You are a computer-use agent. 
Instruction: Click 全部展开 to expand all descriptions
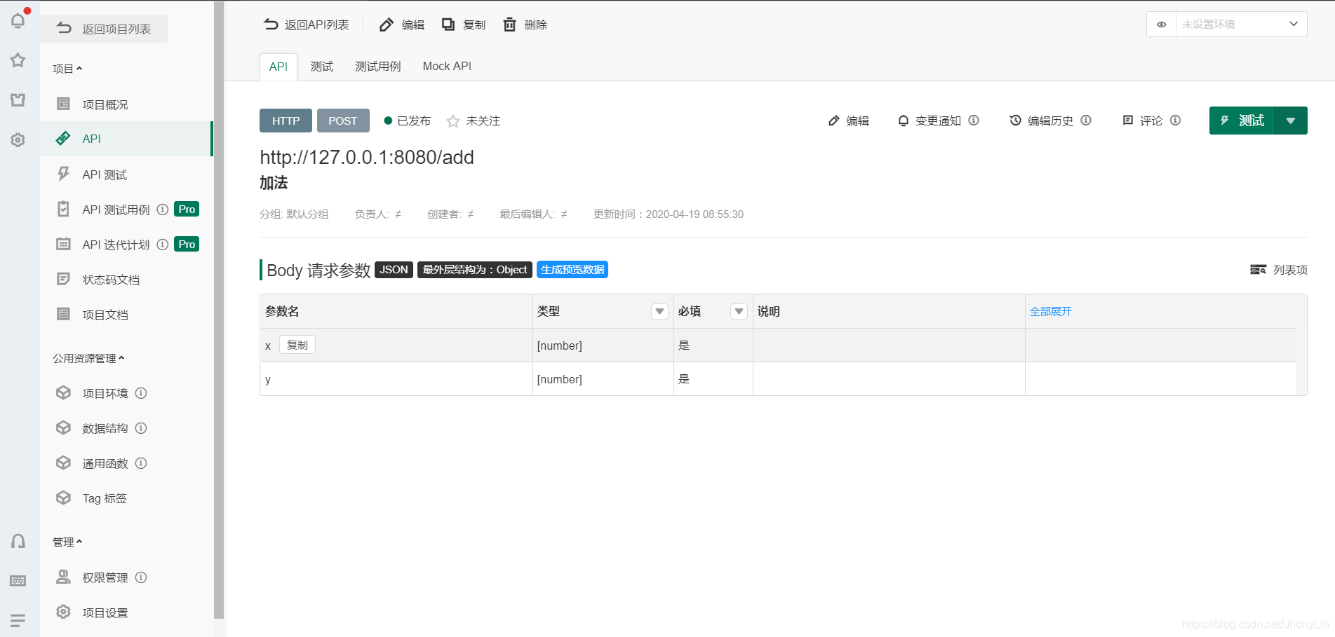(1049, 311)
